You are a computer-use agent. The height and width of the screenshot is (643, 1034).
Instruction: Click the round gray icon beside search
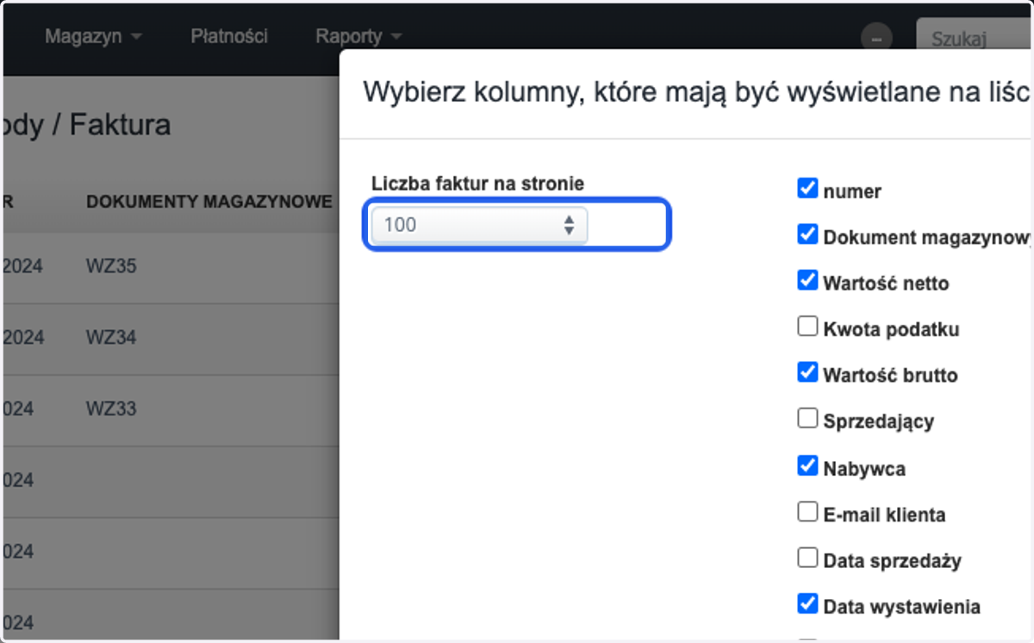(876, 38)
